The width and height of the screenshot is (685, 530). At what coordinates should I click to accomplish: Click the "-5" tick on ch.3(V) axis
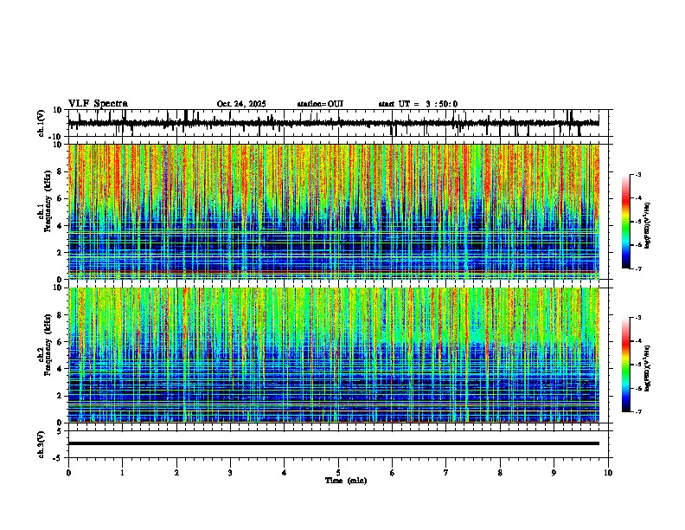coord(59,458)
